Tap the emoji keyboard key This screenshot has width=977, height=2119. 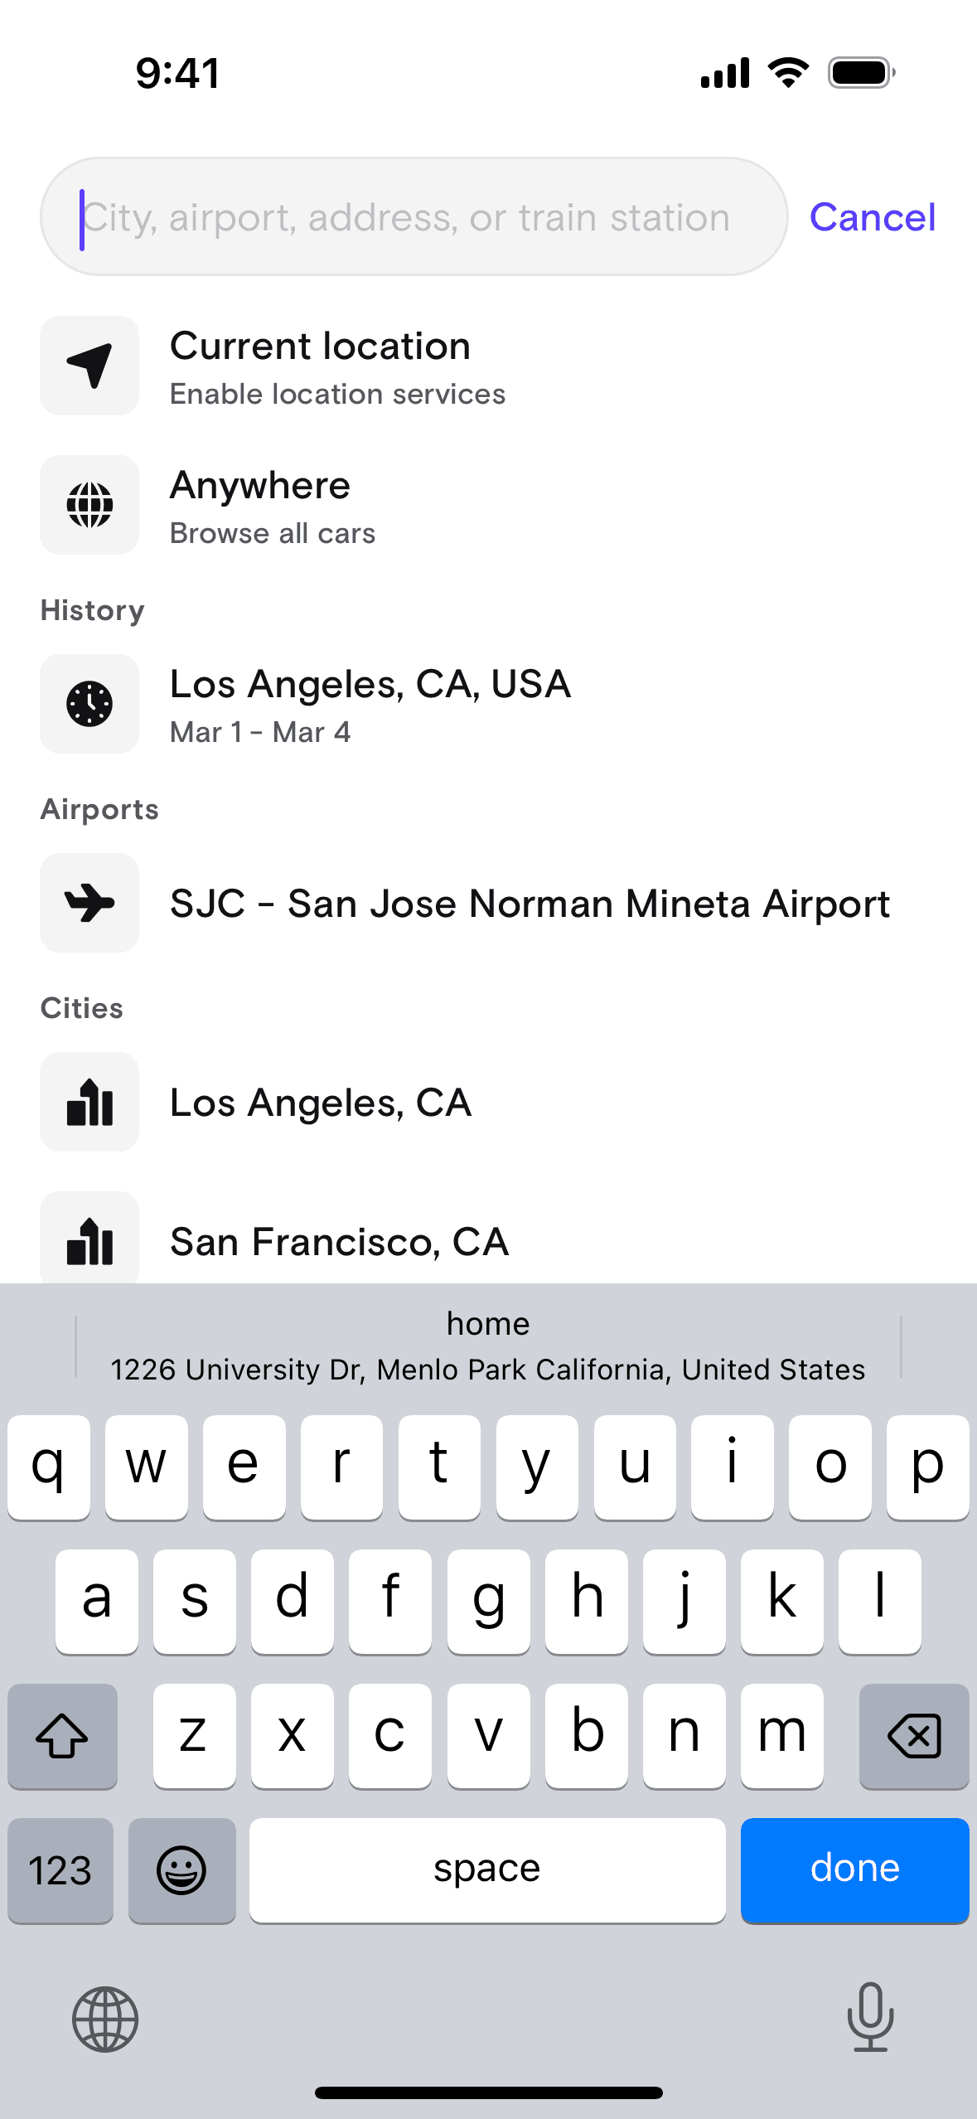click(182, 1870)
